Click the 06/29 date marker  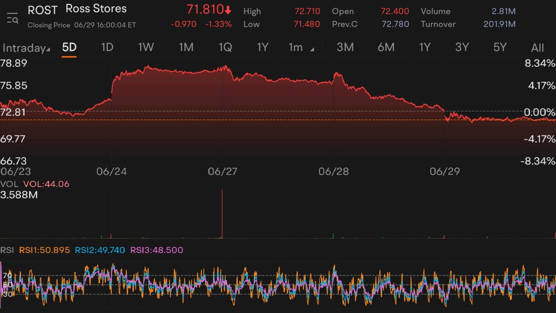(445, 172)
